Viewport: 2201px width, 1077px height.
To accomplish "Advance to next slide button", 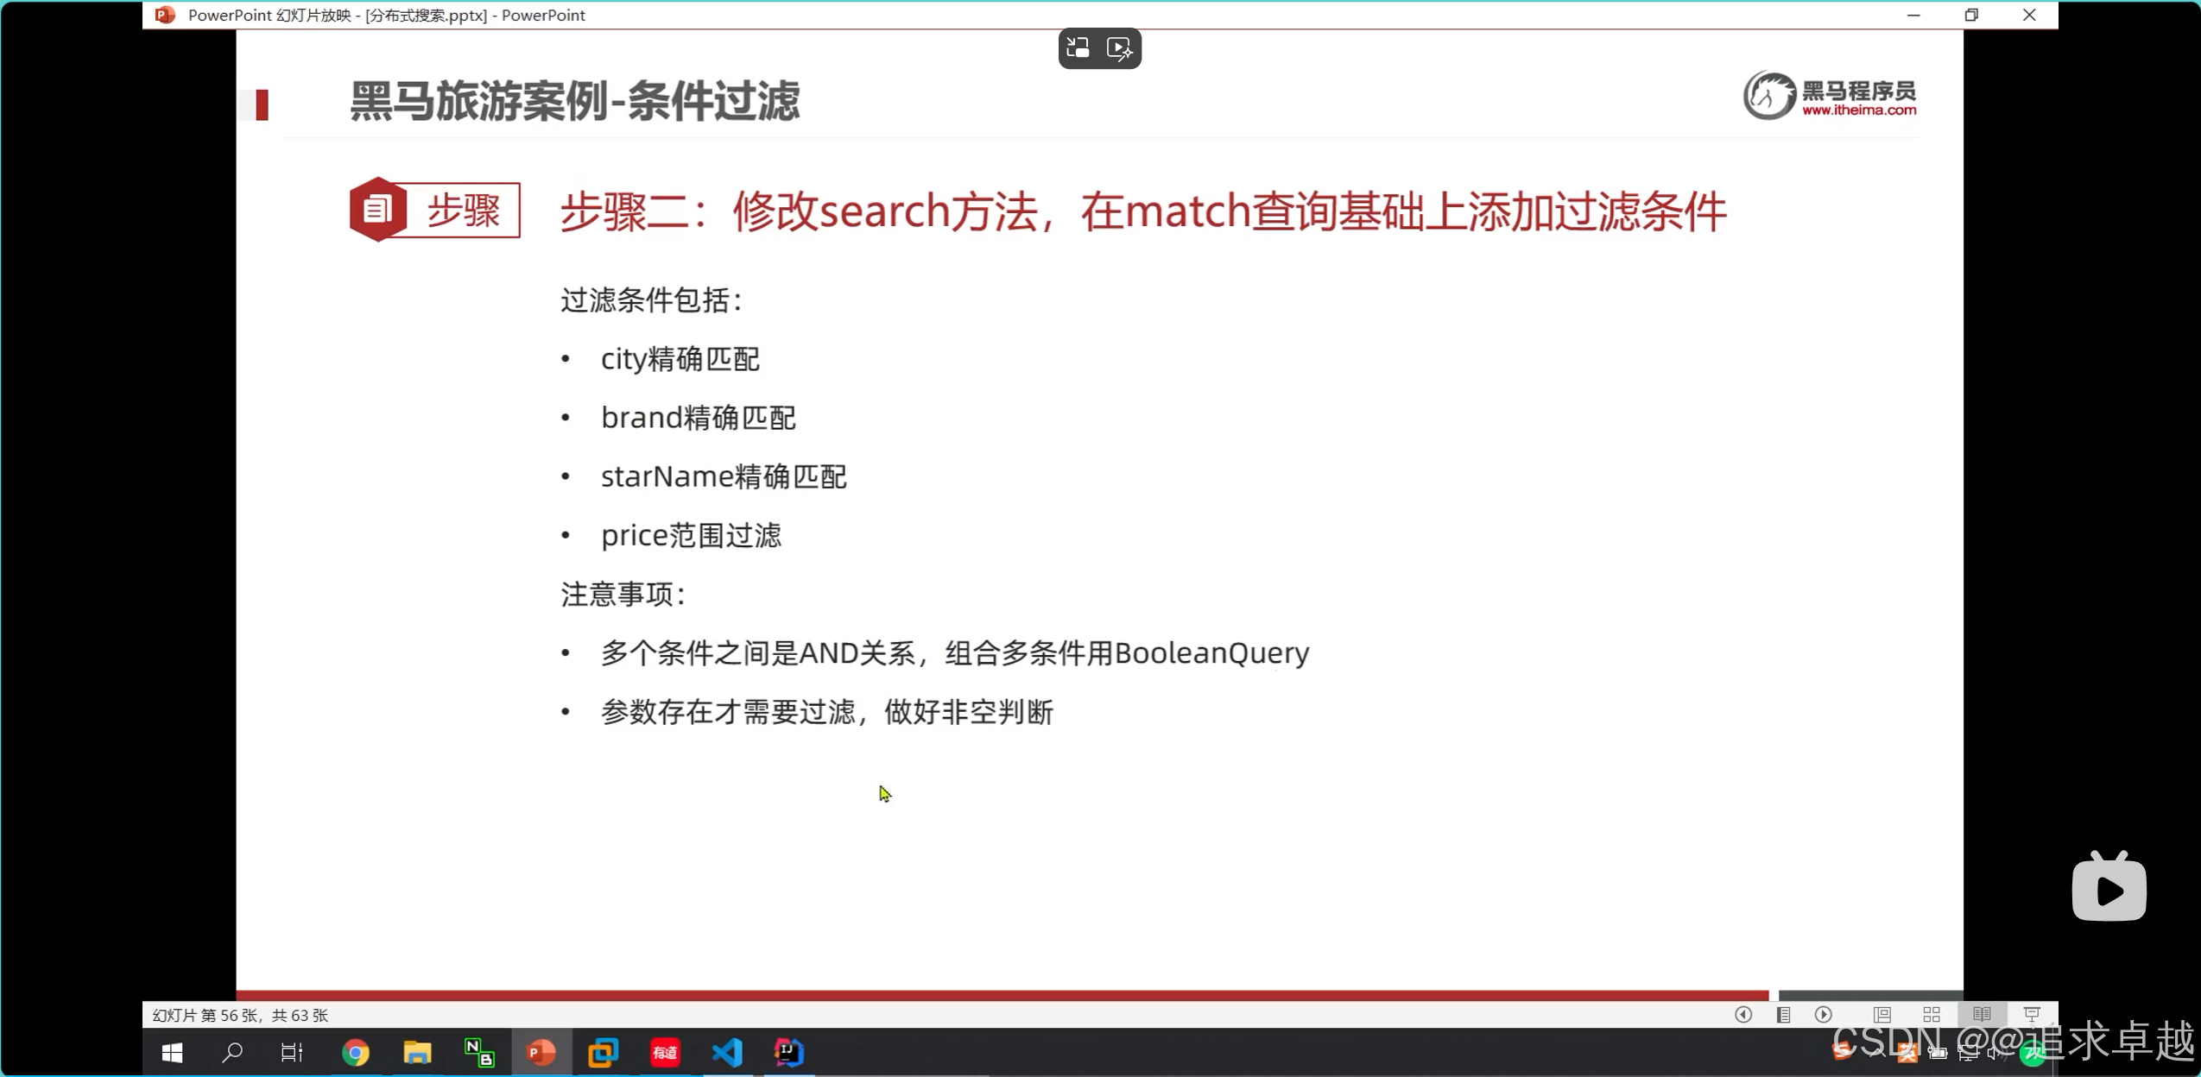I will [x=1823, y=1014].
